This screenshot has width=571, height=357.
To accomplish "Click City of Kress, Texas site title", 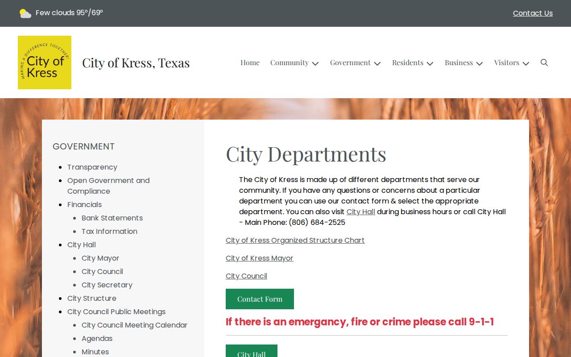I will click(136, 63).
